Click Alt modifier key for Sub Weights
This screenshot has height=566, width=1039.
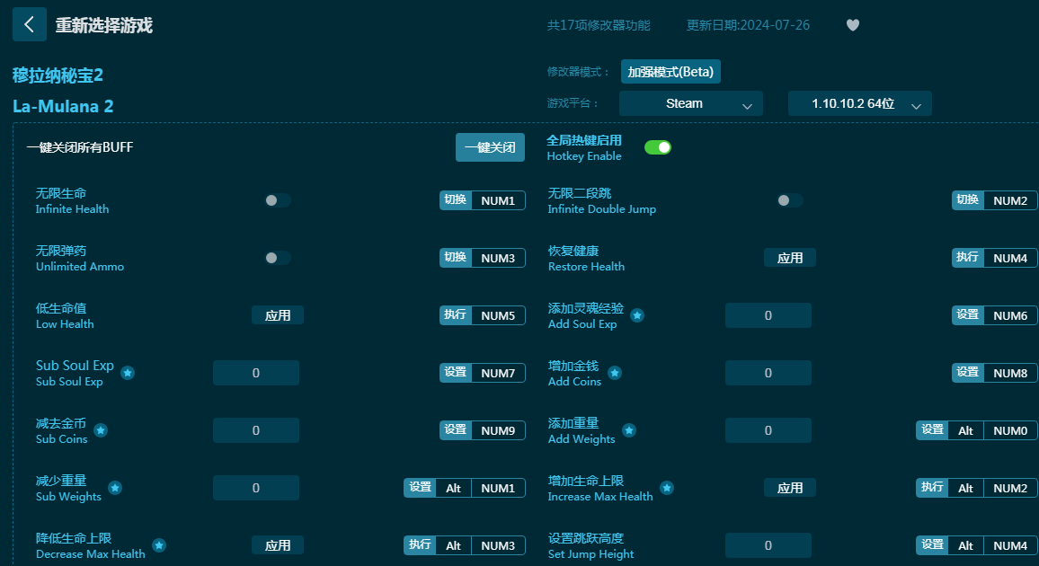click(x=453, y=489)
